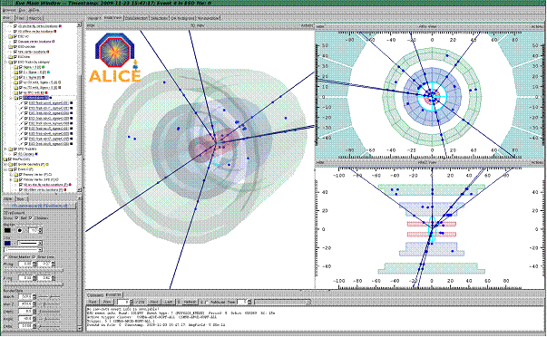The width and height of the screenshot is (547, 337).
Task: Click the green color dot beside Sigma < 3
Action: point(44,67)
